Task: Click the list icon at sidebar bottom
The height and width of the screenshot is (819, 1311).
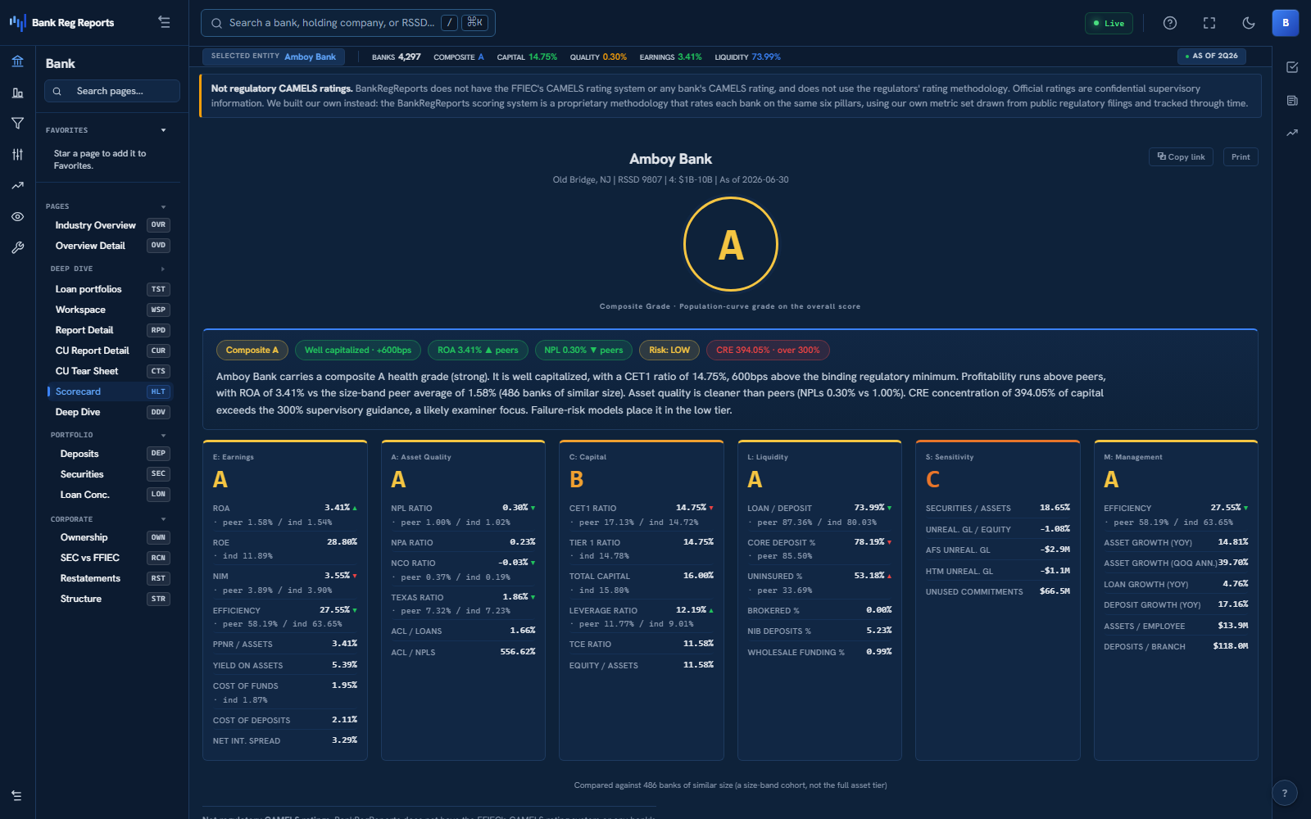Action: coord(16,796)
